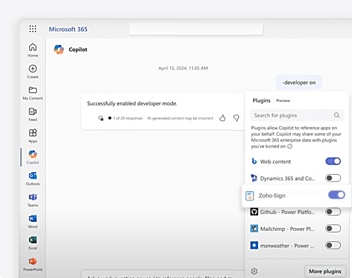Open plugin settings gear icon
The width and height of the screenshot is (352, 278).
254,271
